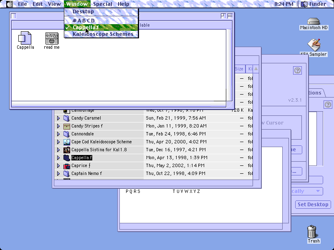Expand Cape Cod Kaleidoscope Scheme folder
The width and height of the screenshot is (334, 250).
[58, 142]
